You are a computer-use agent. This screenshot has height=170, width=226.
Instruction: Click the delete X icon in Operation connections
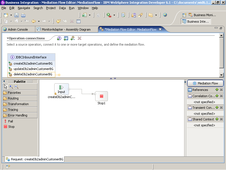click(x=79, y=38)
